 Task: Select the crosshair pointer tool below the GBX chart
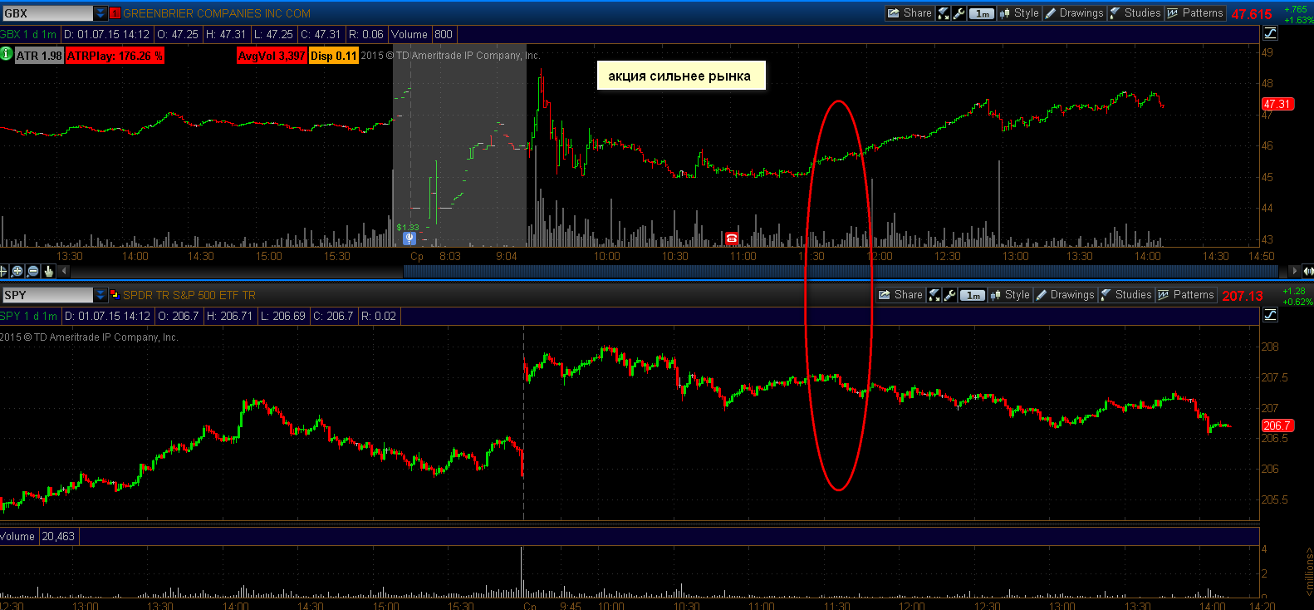click(x=3, y=271)
